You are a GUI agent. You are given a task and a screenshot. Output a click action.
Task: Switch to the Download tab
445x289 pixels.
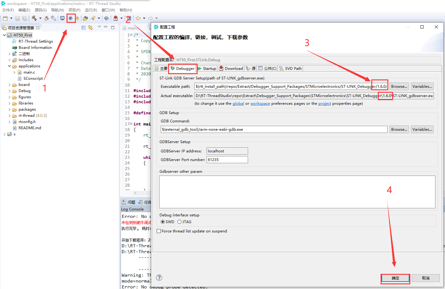(x=231, y=68)
